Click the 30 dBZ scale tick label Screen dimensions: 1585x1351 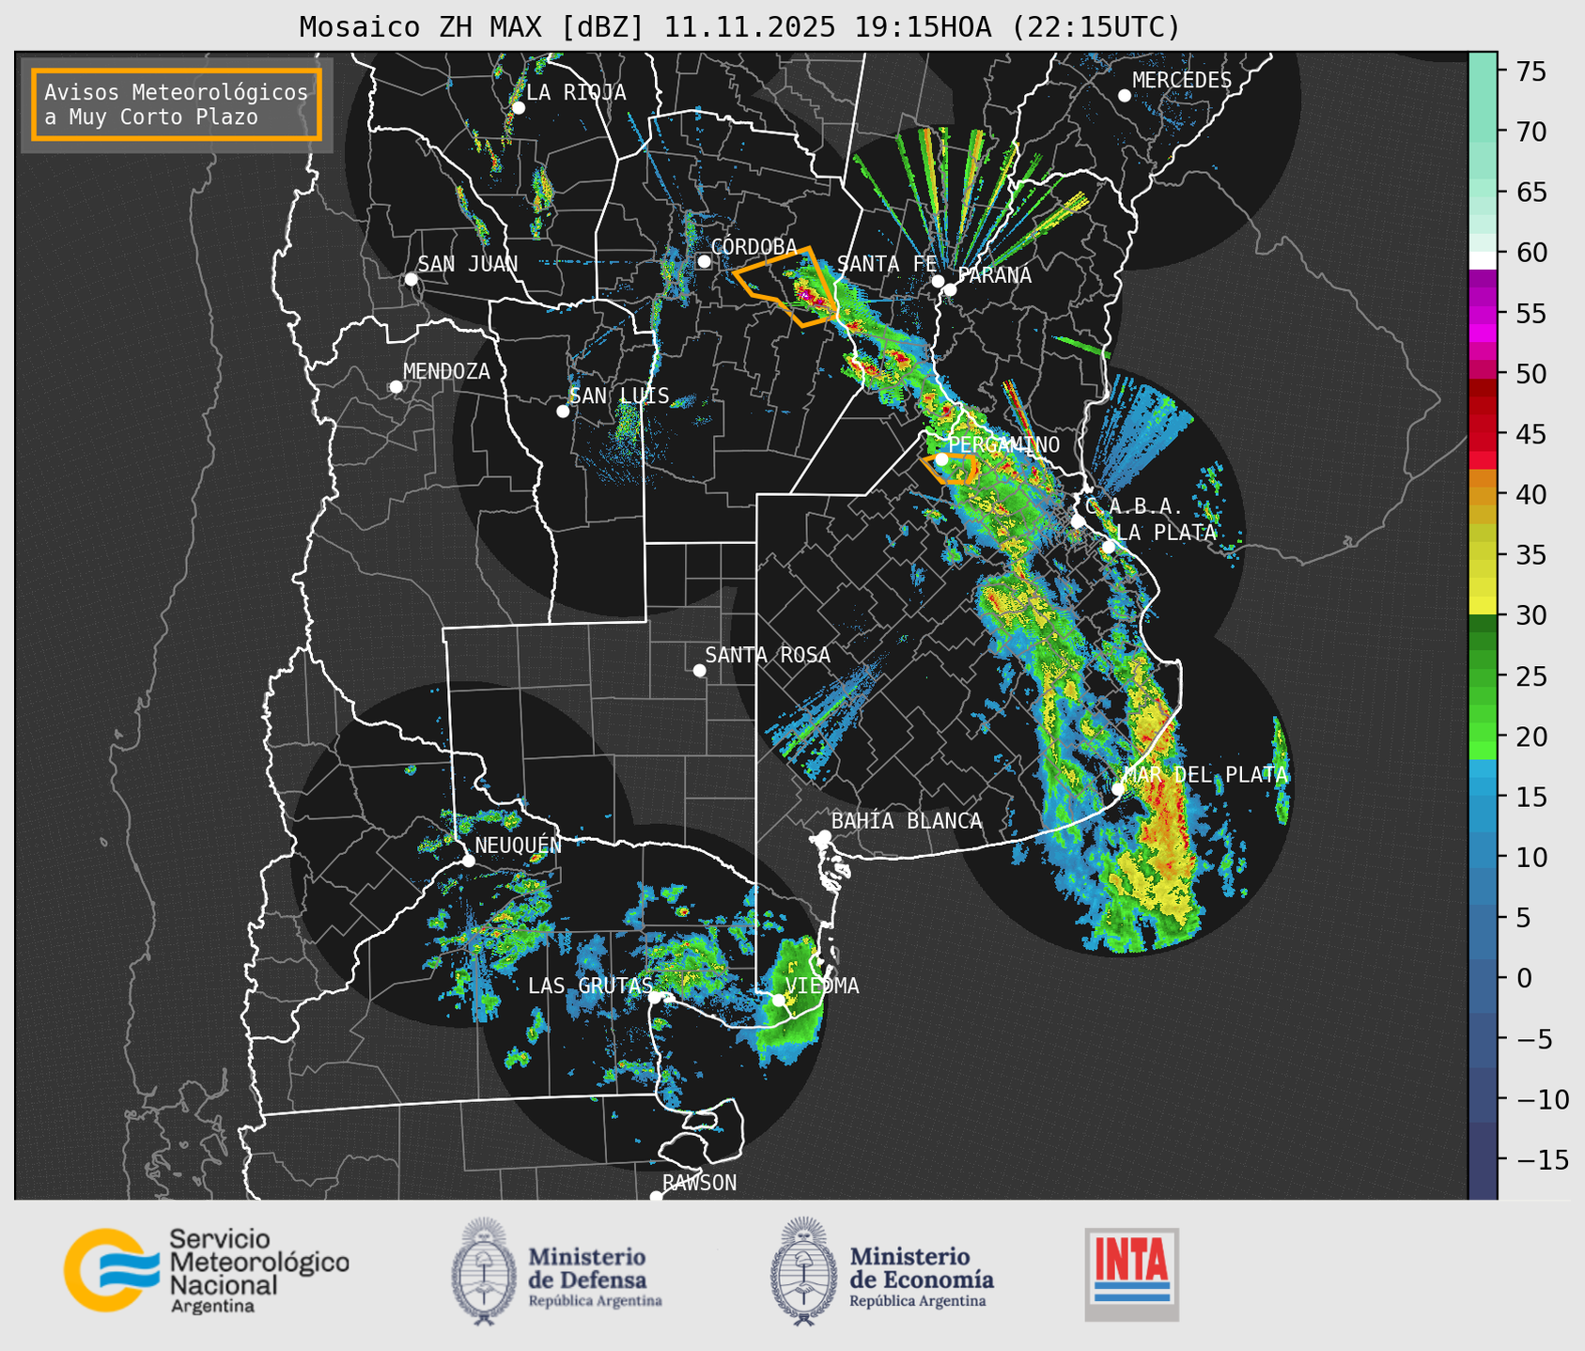point(1531,615)
